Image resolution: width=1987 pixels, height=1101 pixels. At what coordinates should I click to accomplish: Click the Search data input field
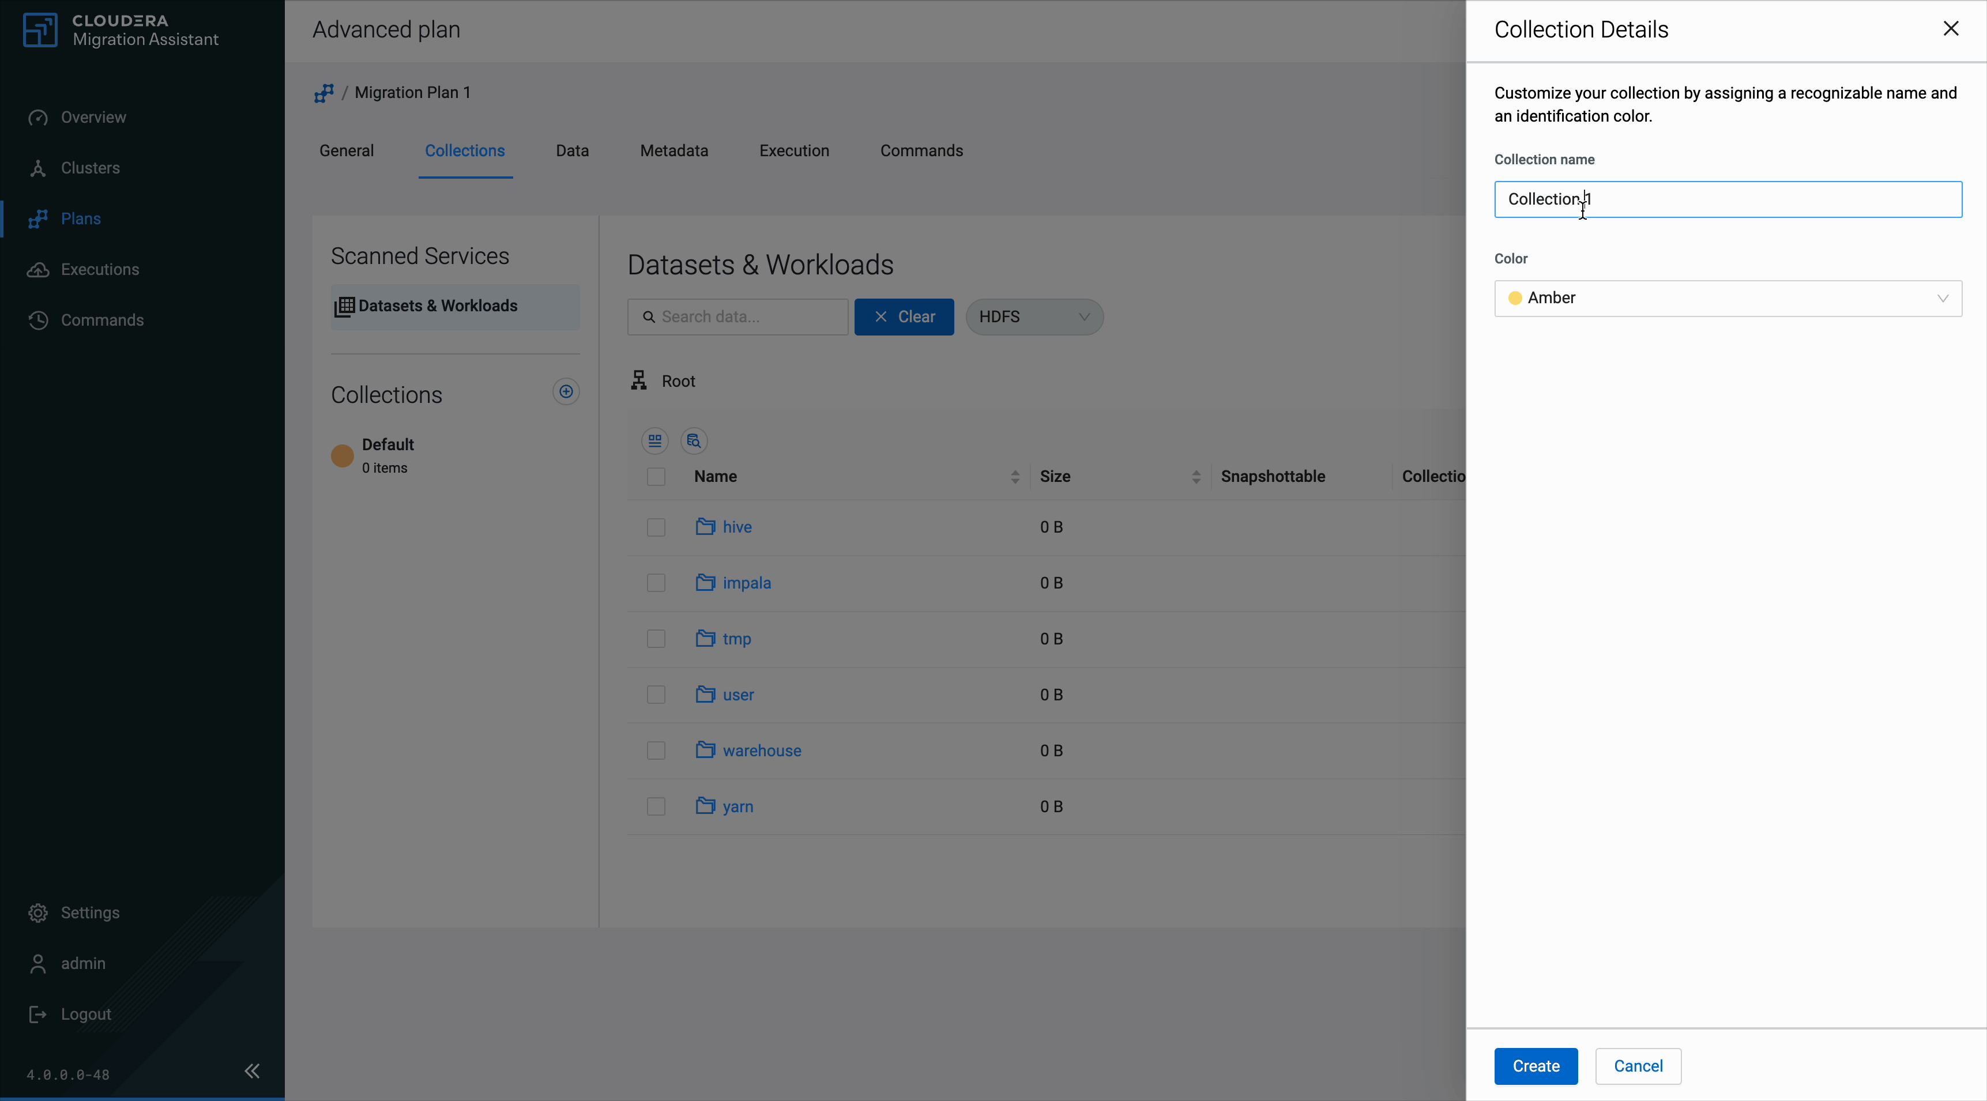pos(737,317)
